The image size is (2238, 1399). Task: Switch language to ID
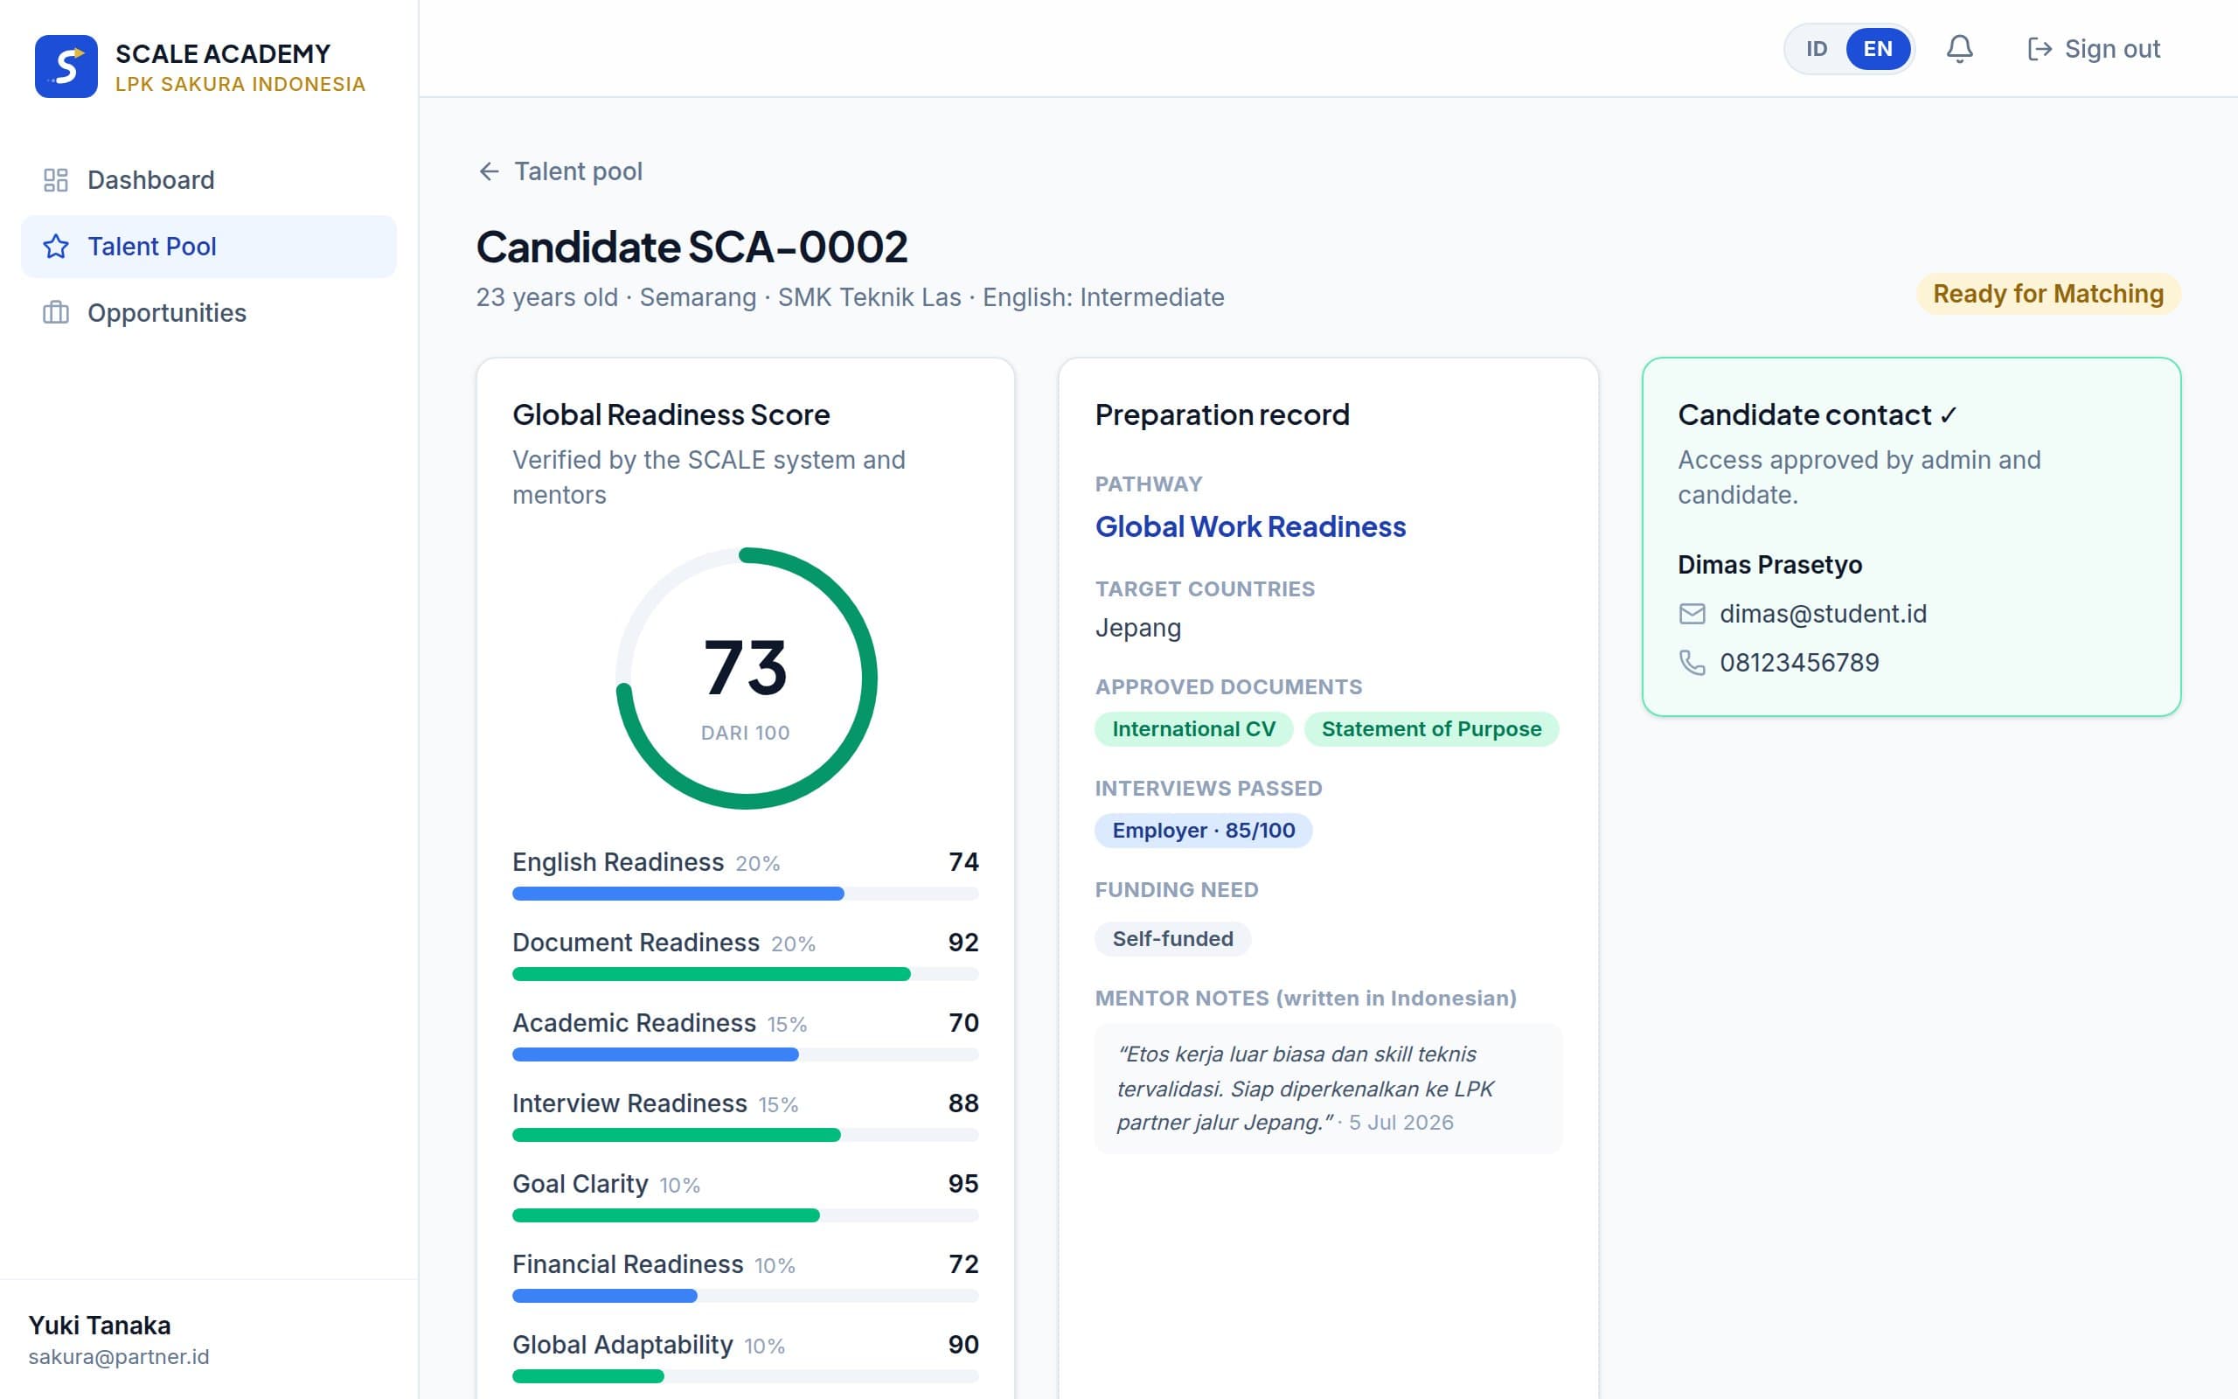pos(1817,49)
